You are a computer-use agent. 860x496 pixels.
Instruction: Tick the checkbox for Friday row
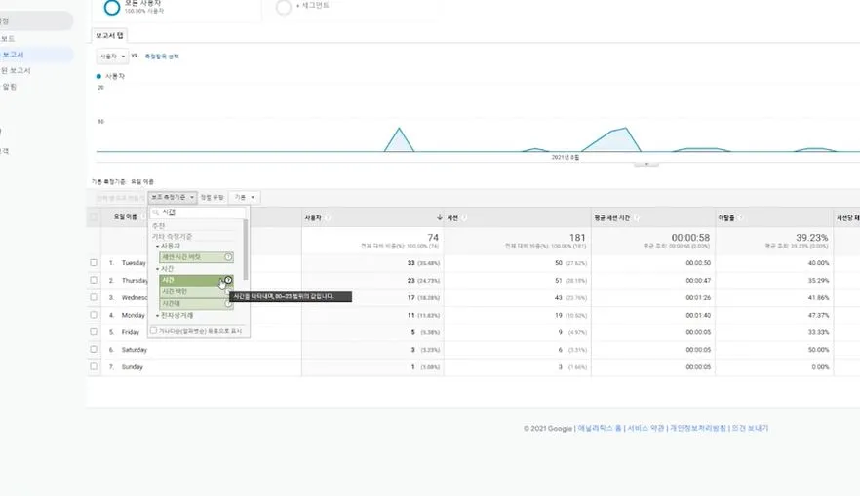pyautogui.click(x=94, y=331)
